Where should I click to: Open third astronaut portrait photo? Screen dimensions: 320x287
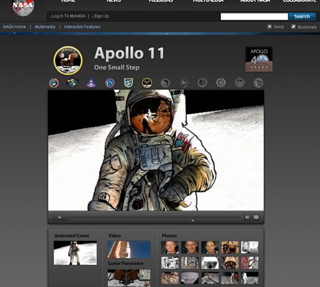tap(210, 248)
